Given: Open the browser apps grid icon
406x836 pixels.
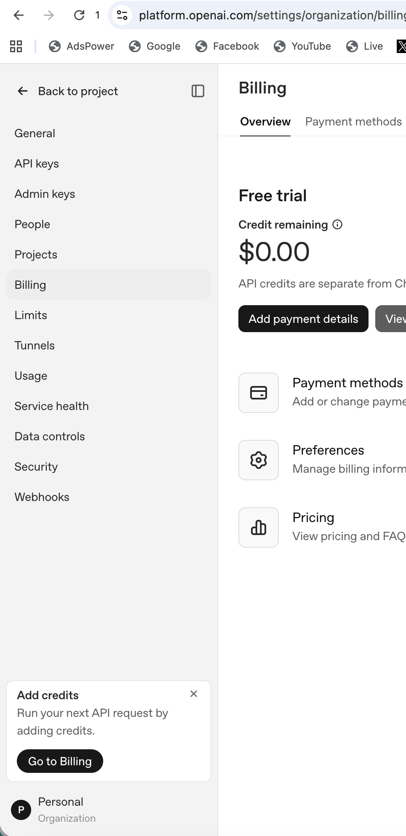Looking at the screenshot, I should click(x=16, y=46).
